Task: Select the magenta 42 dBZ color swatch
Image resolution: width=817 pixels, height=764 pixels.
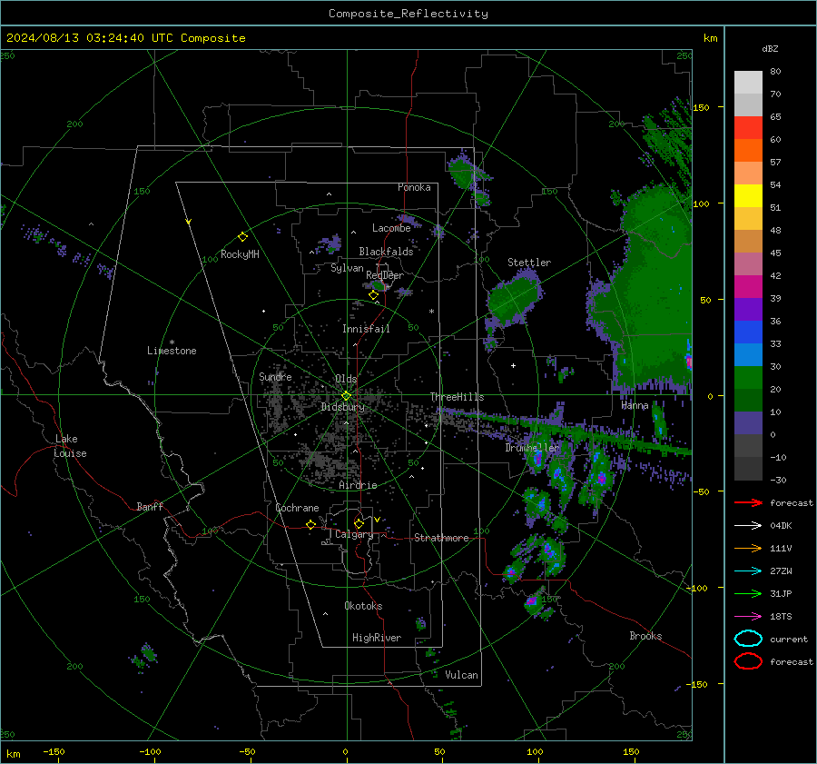Action: (748, 287)
